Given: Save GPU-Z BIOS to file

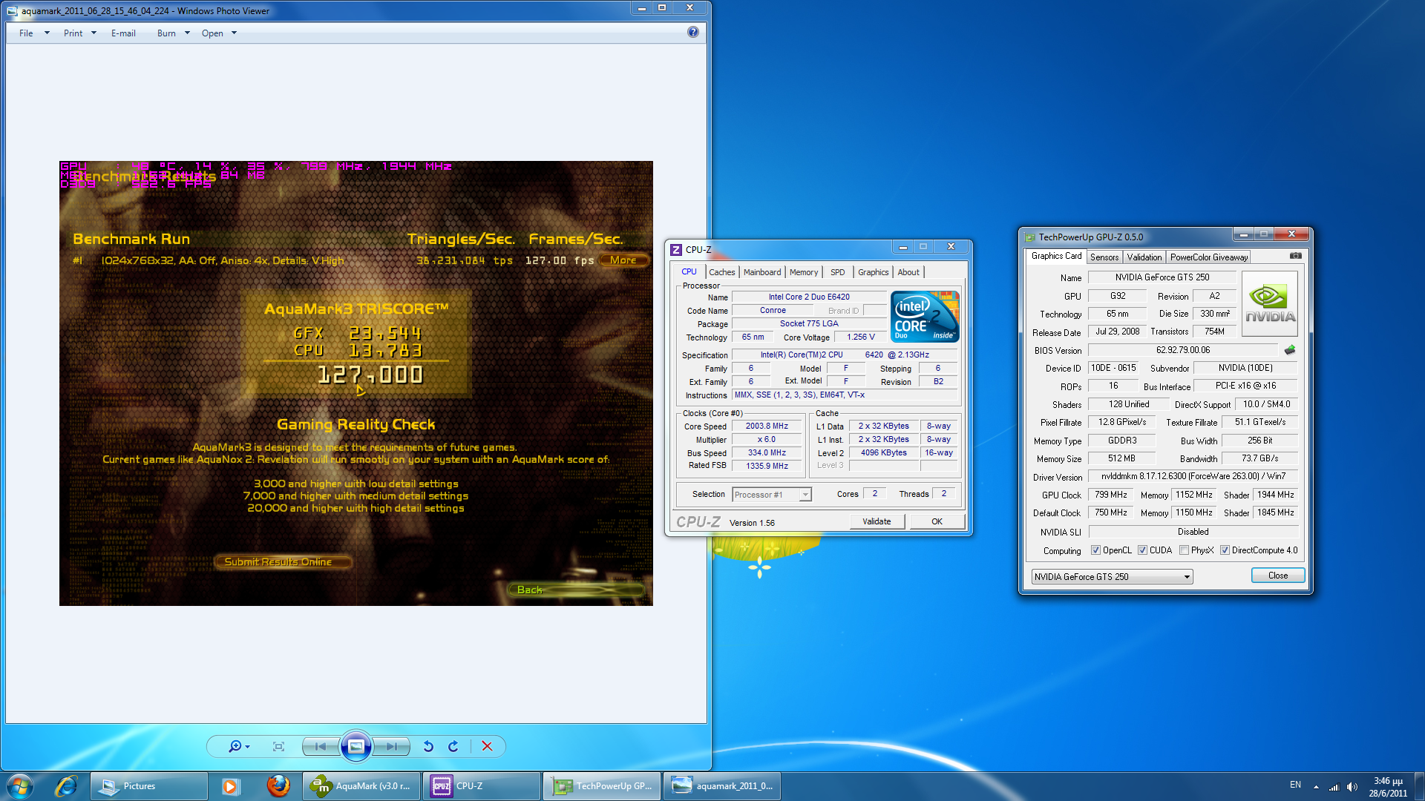Looking at the screenshot, I should tap(1290, 350).
